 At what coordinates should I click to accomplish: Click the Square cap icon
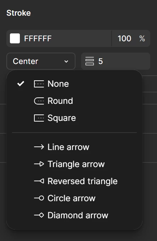[x=39, y=118]
